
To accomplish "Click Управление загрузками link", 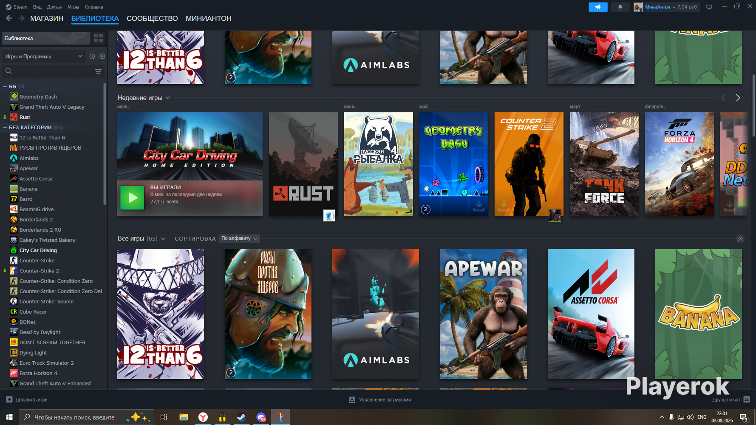I will (385, 399).
